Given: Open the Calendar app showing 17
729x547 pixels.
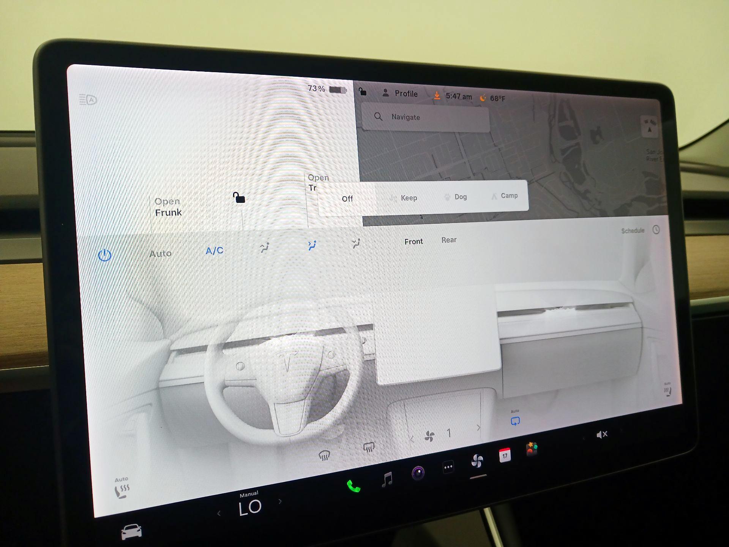Looking at the screenshot, I should click(505, 455).
